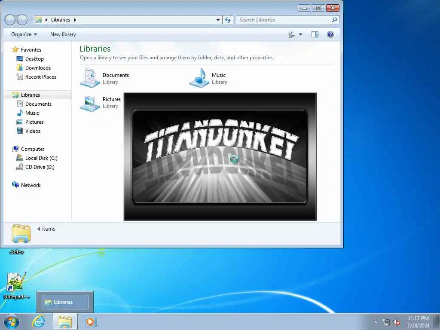Click the search magnifier icon
Viewport: 440px width, 330px height.
click(x=334, y=20)
